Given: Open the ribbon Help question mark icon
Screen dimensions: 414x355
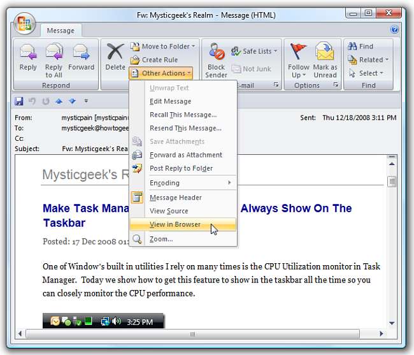Looking at the screenshot, I should [394, 29].
